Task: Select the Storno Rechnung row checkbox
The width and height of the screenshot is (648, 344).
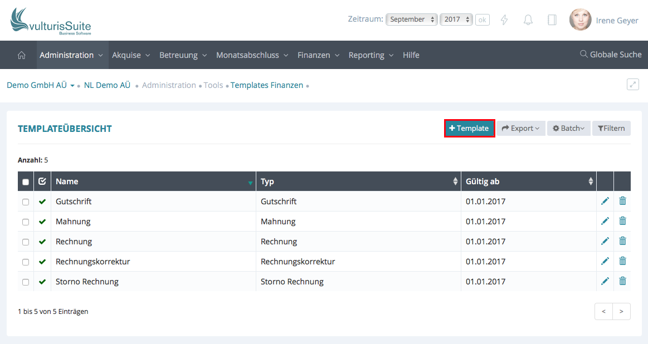Action: tap(26, 282)
